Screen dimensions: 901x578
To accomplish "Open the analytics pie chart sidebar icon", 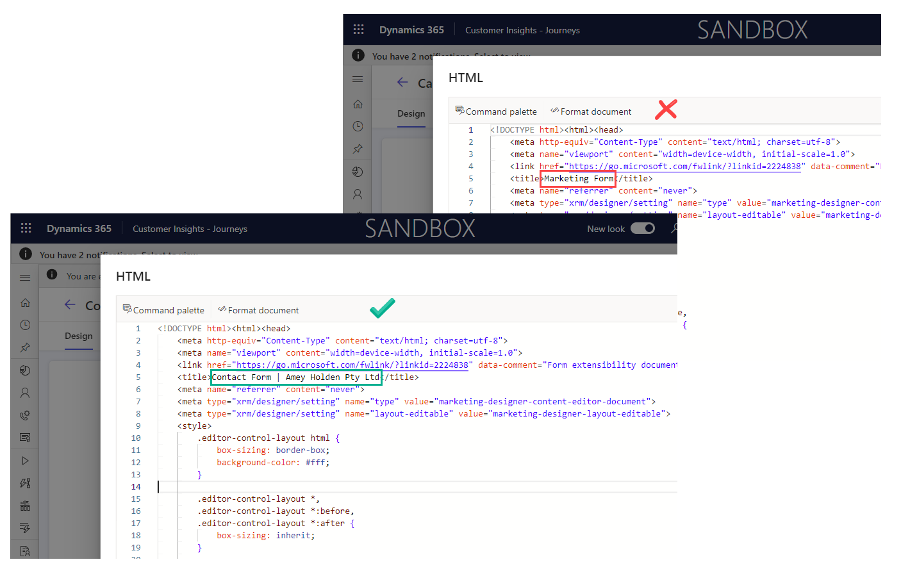I will click(x=25, y=370).
